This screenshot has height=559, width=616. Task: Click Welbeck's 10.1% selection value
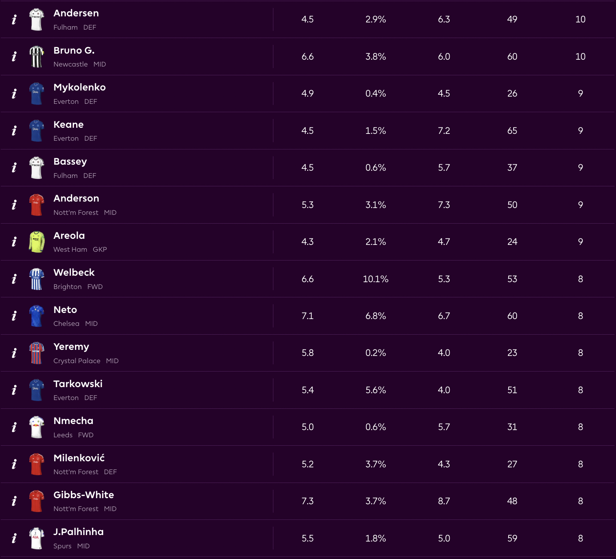point(375,279)
